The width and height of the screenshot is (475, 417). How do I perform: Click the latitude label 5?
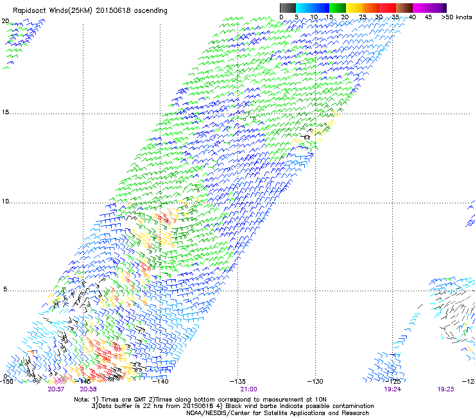(5, 289)
